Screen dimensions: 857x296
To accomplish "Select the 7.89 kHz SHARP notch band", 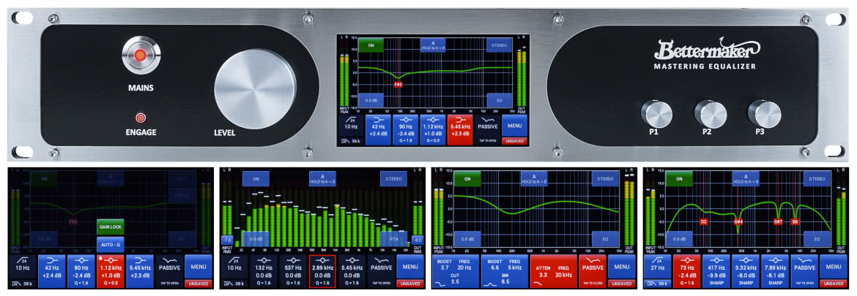I will pos(775,271).
